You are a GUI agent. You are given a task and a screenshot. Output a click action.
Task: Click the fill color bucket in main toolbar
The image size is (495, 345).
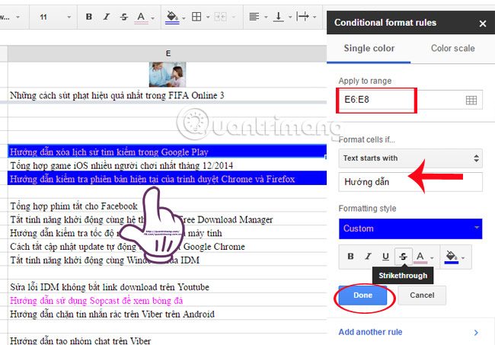pyautogui.click(x=172, y=18)
